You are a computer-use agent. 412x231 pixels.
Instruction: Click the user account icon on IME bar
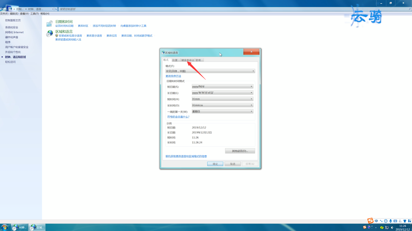pyautogui.click(x=400, y=221)
